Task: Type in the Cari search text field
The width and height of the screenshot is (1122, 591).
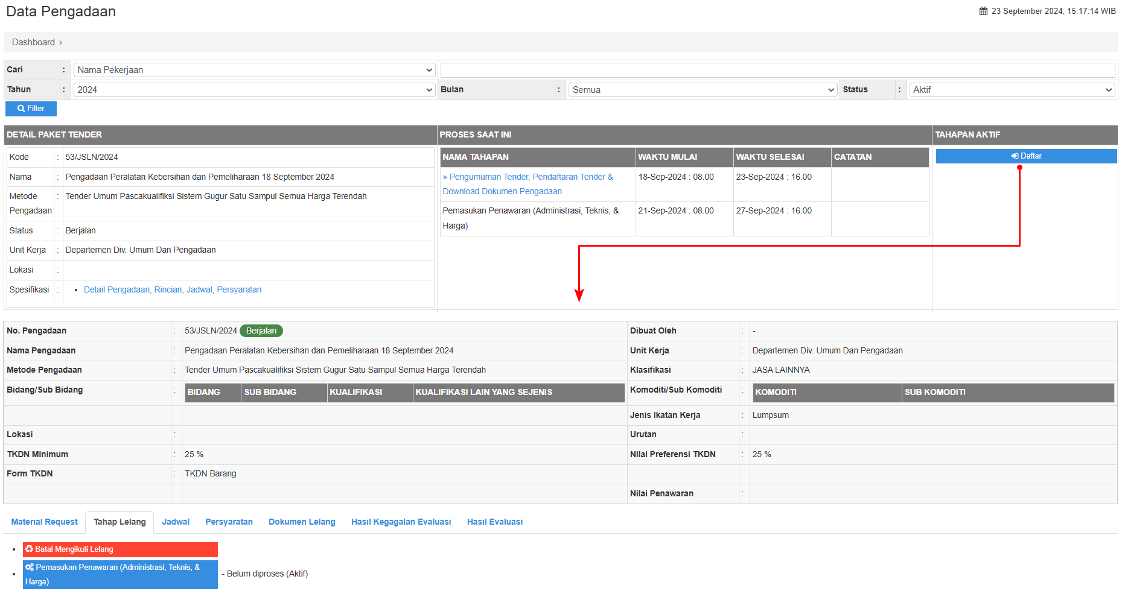Action: [777, 70]
